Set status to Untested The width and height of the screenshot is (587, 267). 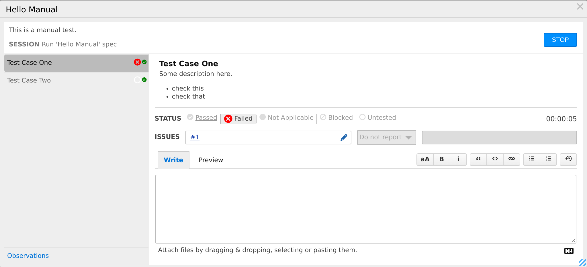click(x=378, y=117)
